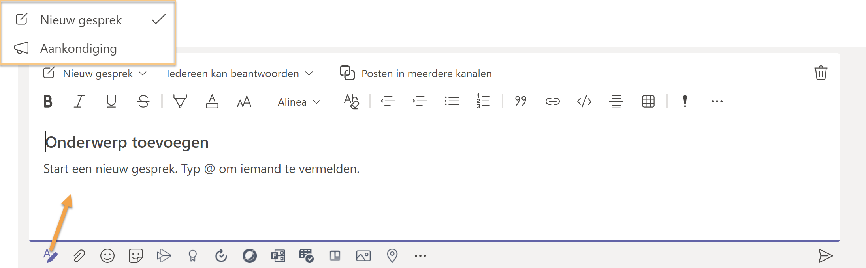Open more messaging extensions ellipsis

tap(420, 256)
